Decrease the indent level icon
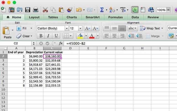This screenshot has height=111, width=177. pos(131,36)
